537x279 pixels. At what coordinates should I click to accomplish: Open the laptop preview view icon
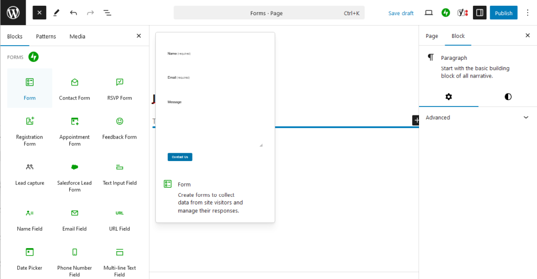point(429,13)
